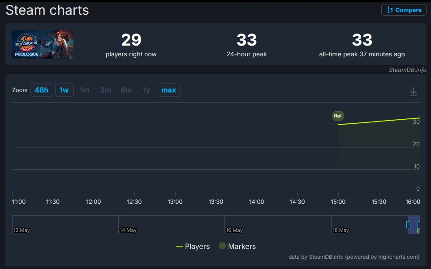Select the 6m zoom option
Viewport: 431px width, 269px height.
point(126,90)
